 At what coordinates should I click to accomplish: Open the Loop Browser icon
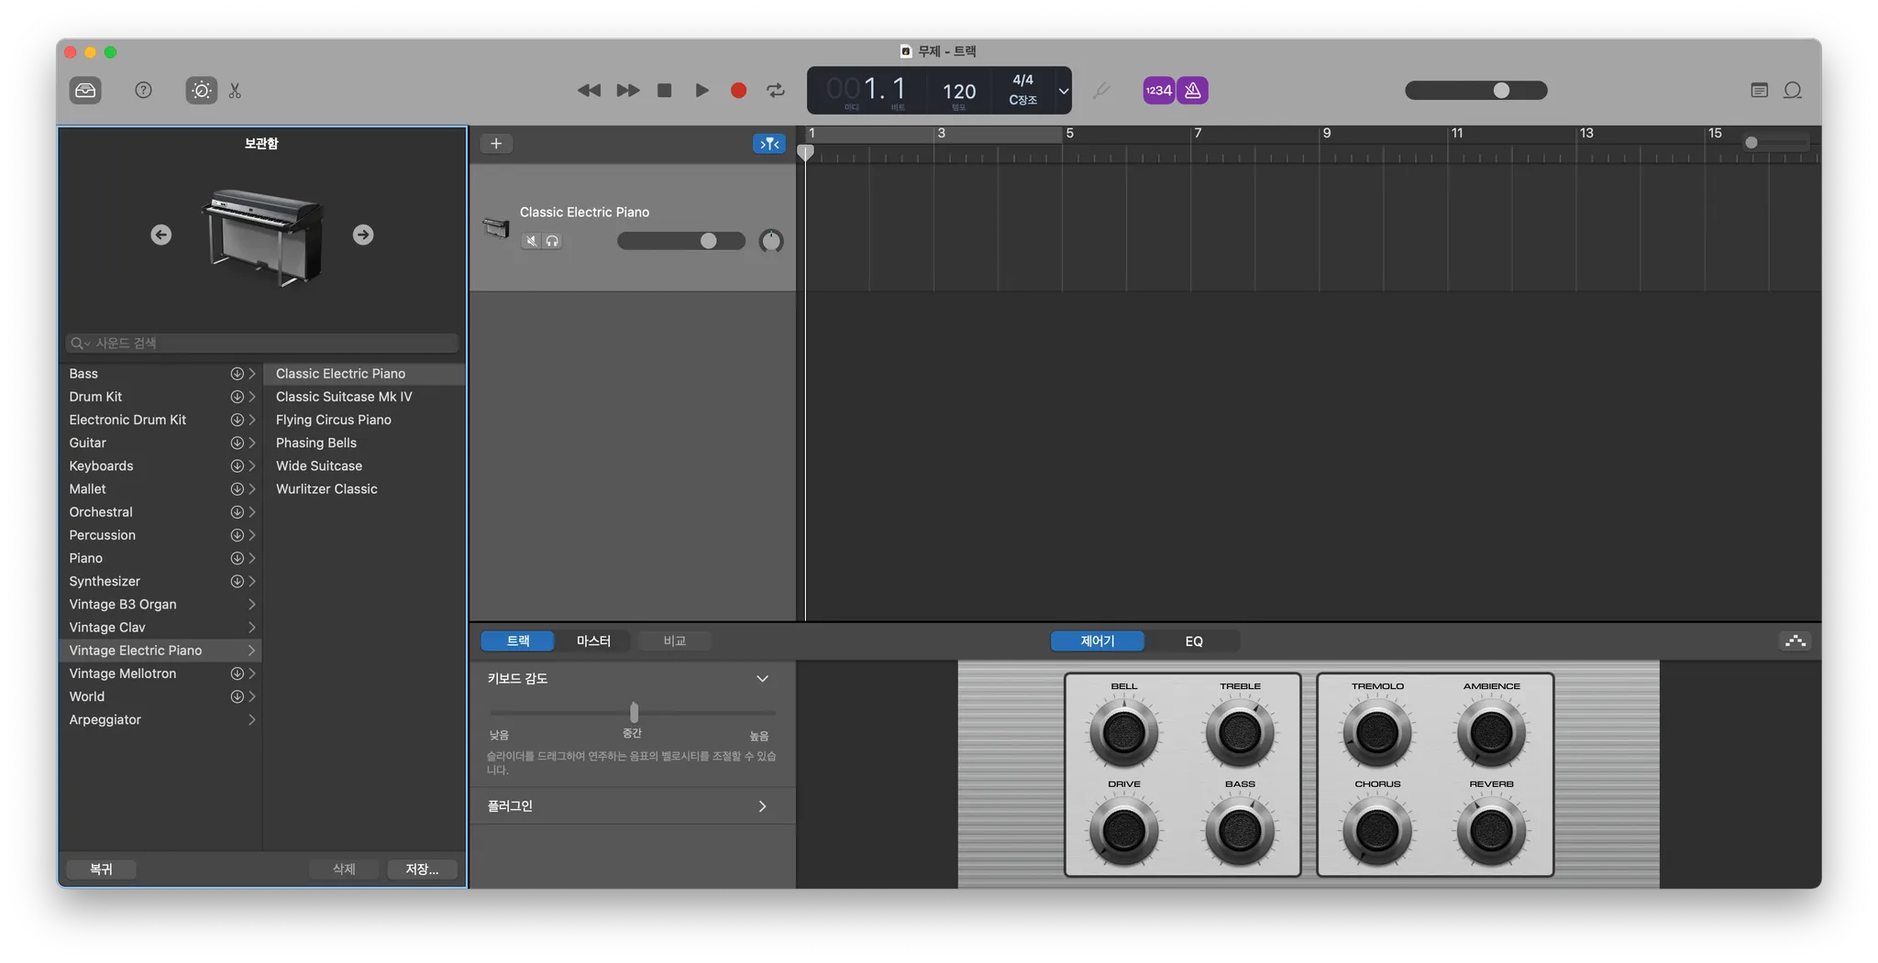point(1793,90)
